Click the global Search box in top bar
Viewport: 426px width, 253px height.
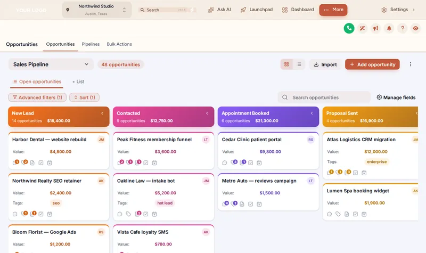point(167,10)
